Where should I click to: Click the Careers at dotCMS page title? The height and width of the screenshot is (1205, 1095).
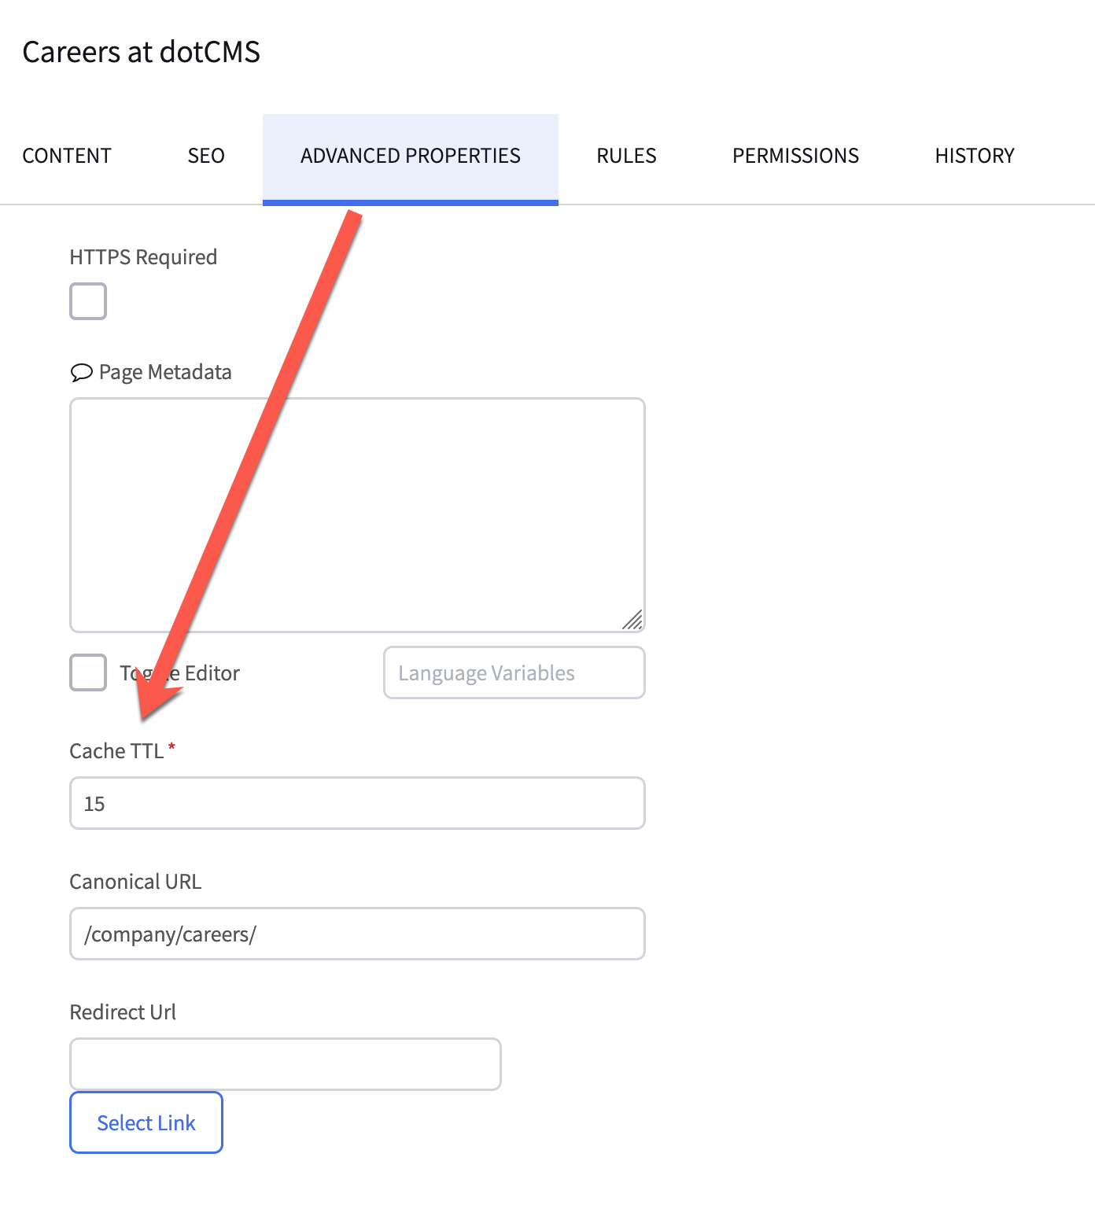(142, 52)
